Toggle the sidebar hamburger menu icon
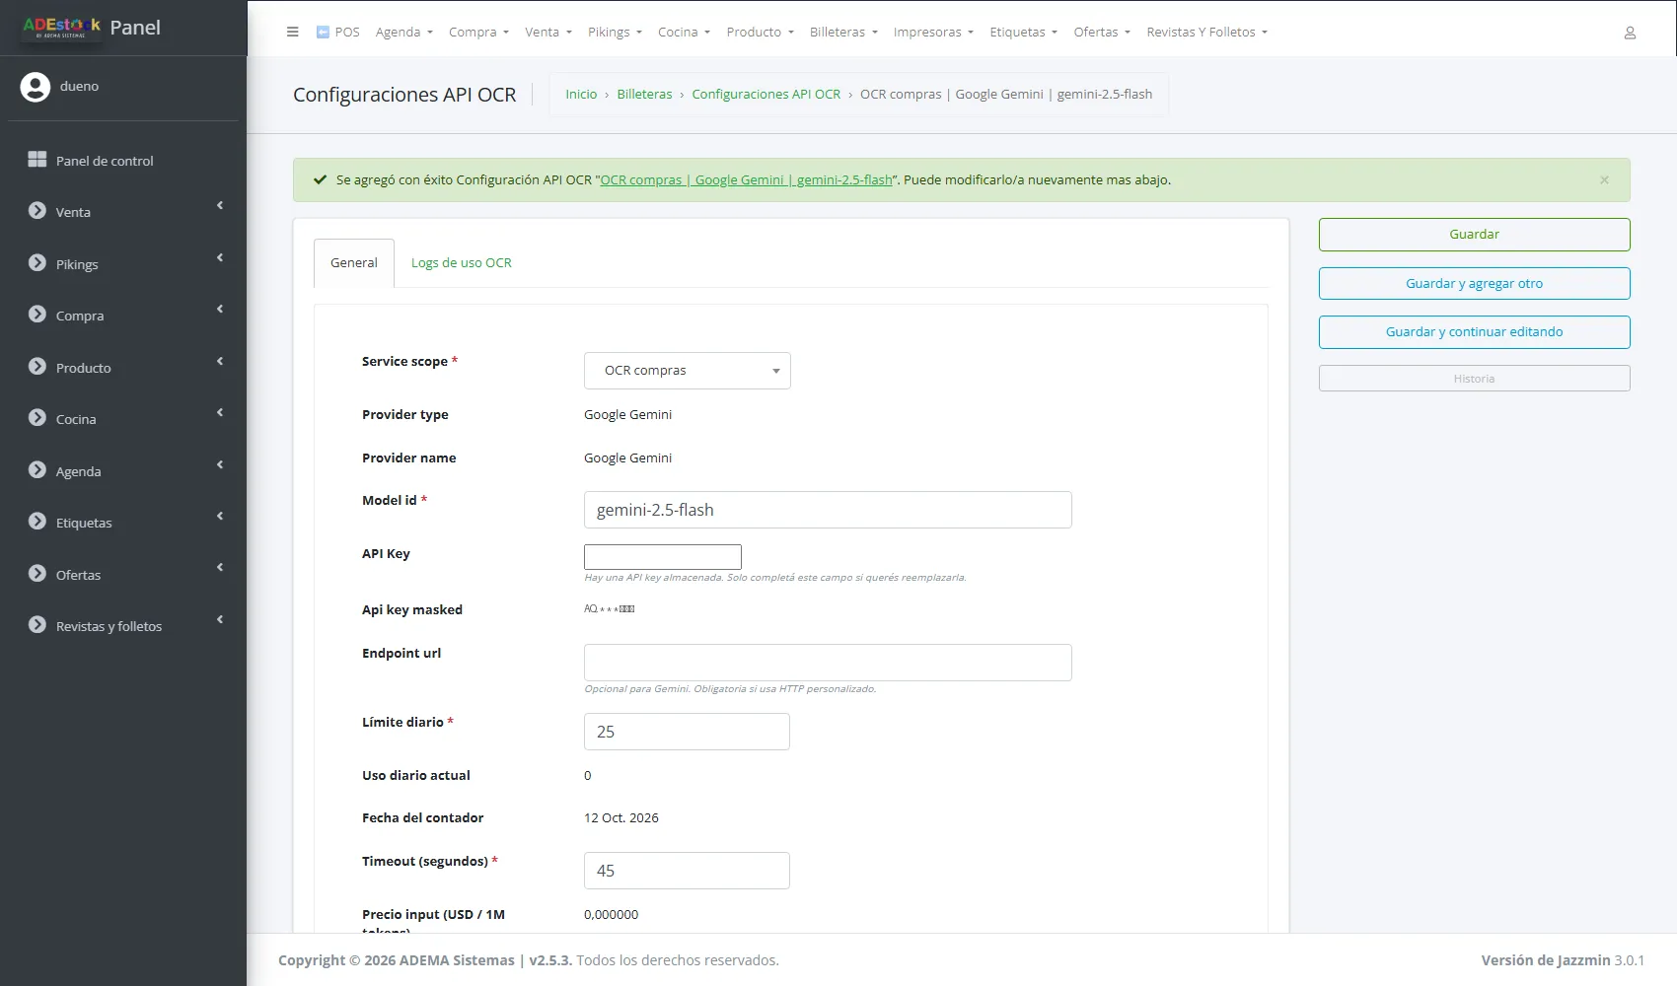 pyautogui.click(x=292, y=32)
